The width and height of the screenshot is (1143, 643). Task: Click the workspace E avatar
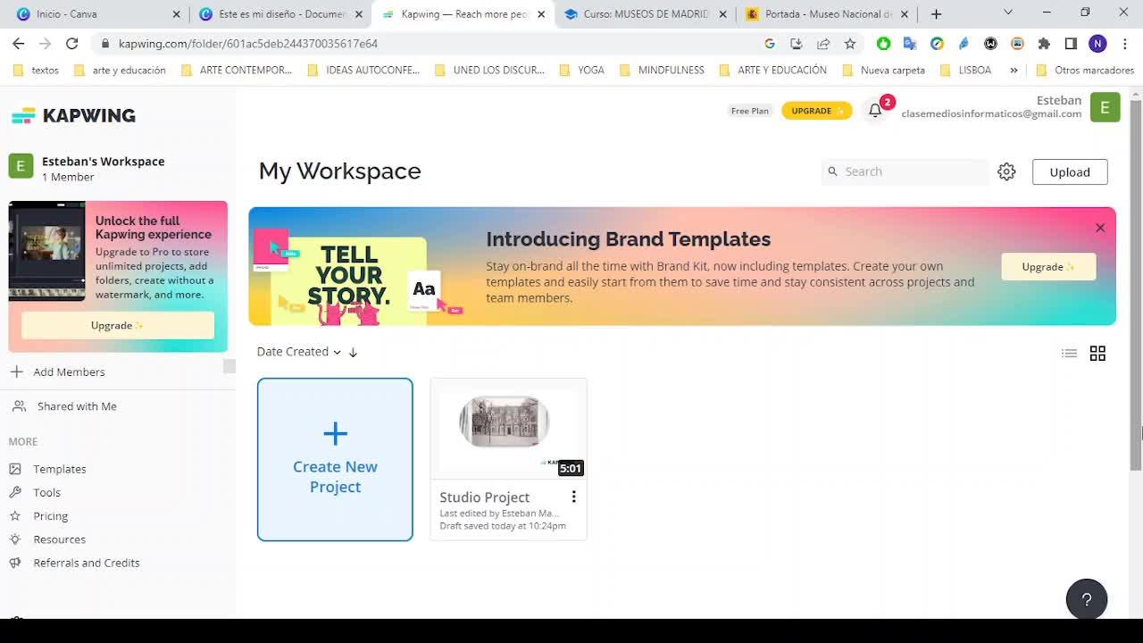point(21,166)
